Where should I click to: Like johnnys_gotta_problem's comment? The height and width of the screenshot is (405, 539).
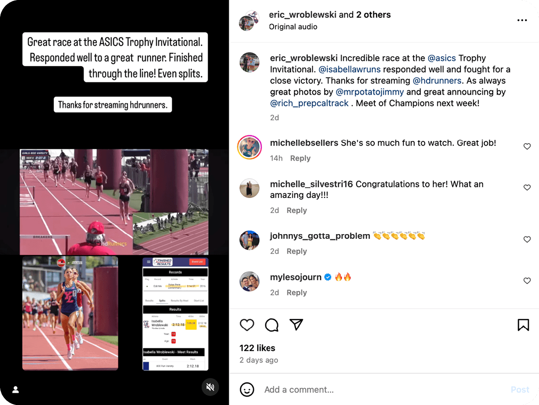[527, 240]
